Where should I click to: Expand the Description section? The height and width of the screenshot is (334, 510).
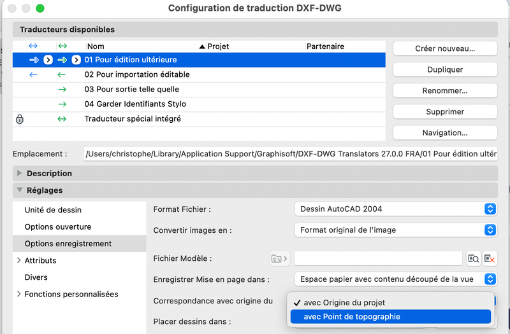pyautogui.click(x=20, y=173)
